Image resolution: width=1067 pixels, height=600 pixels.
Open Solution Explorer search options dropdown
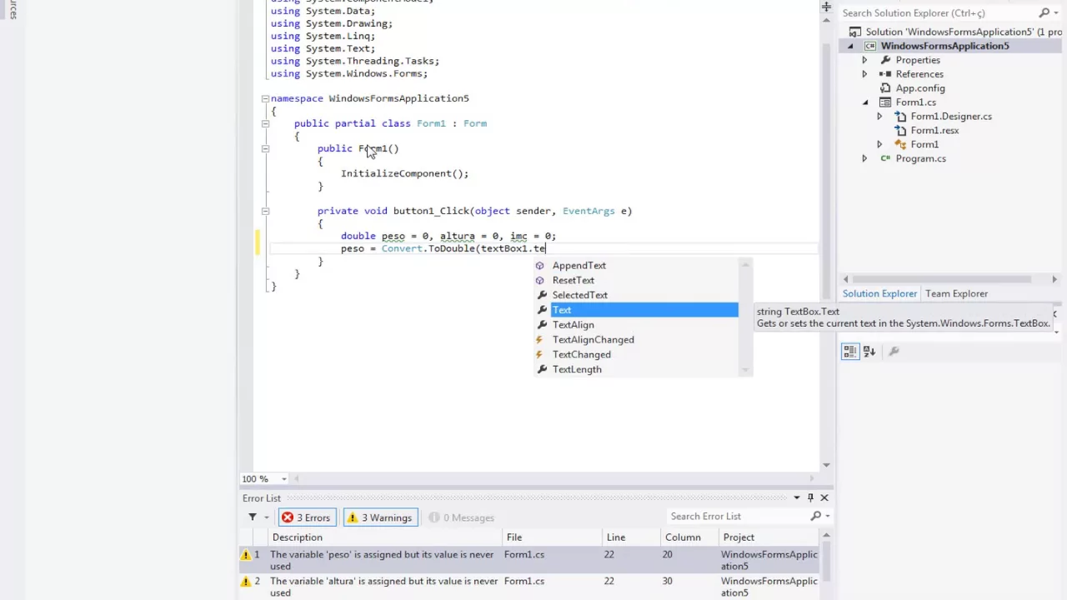coord(1057,13)
